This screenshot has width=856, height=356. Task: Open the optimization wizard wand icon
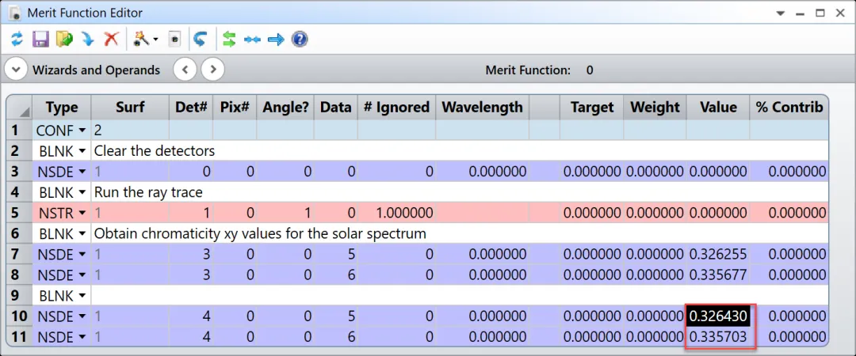click(x=142, y=39)
